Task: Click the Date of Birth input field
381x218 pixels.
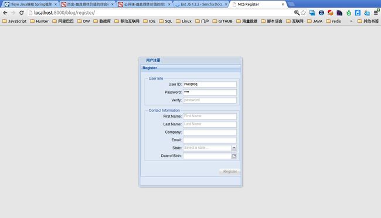Action: point(207,156)
